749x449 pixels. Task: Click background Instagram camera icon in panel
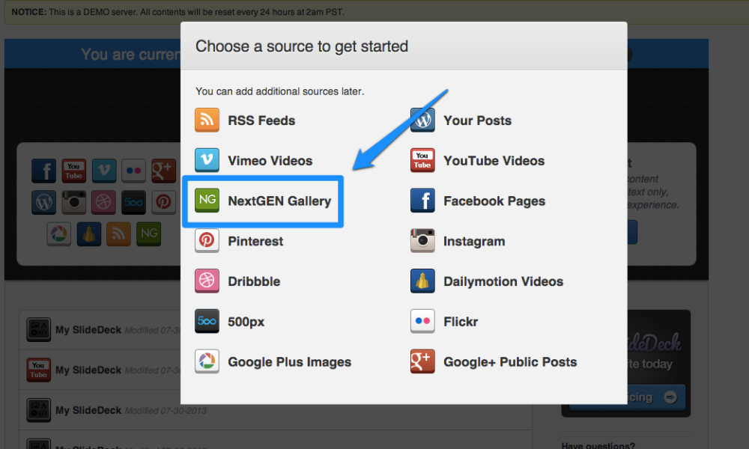74,202
